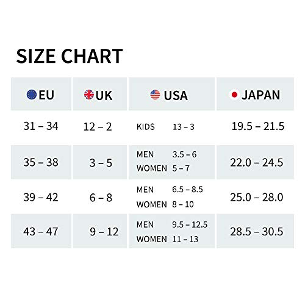
Task: Click EU size 35 – 38 cell
Action: (41, 162)
